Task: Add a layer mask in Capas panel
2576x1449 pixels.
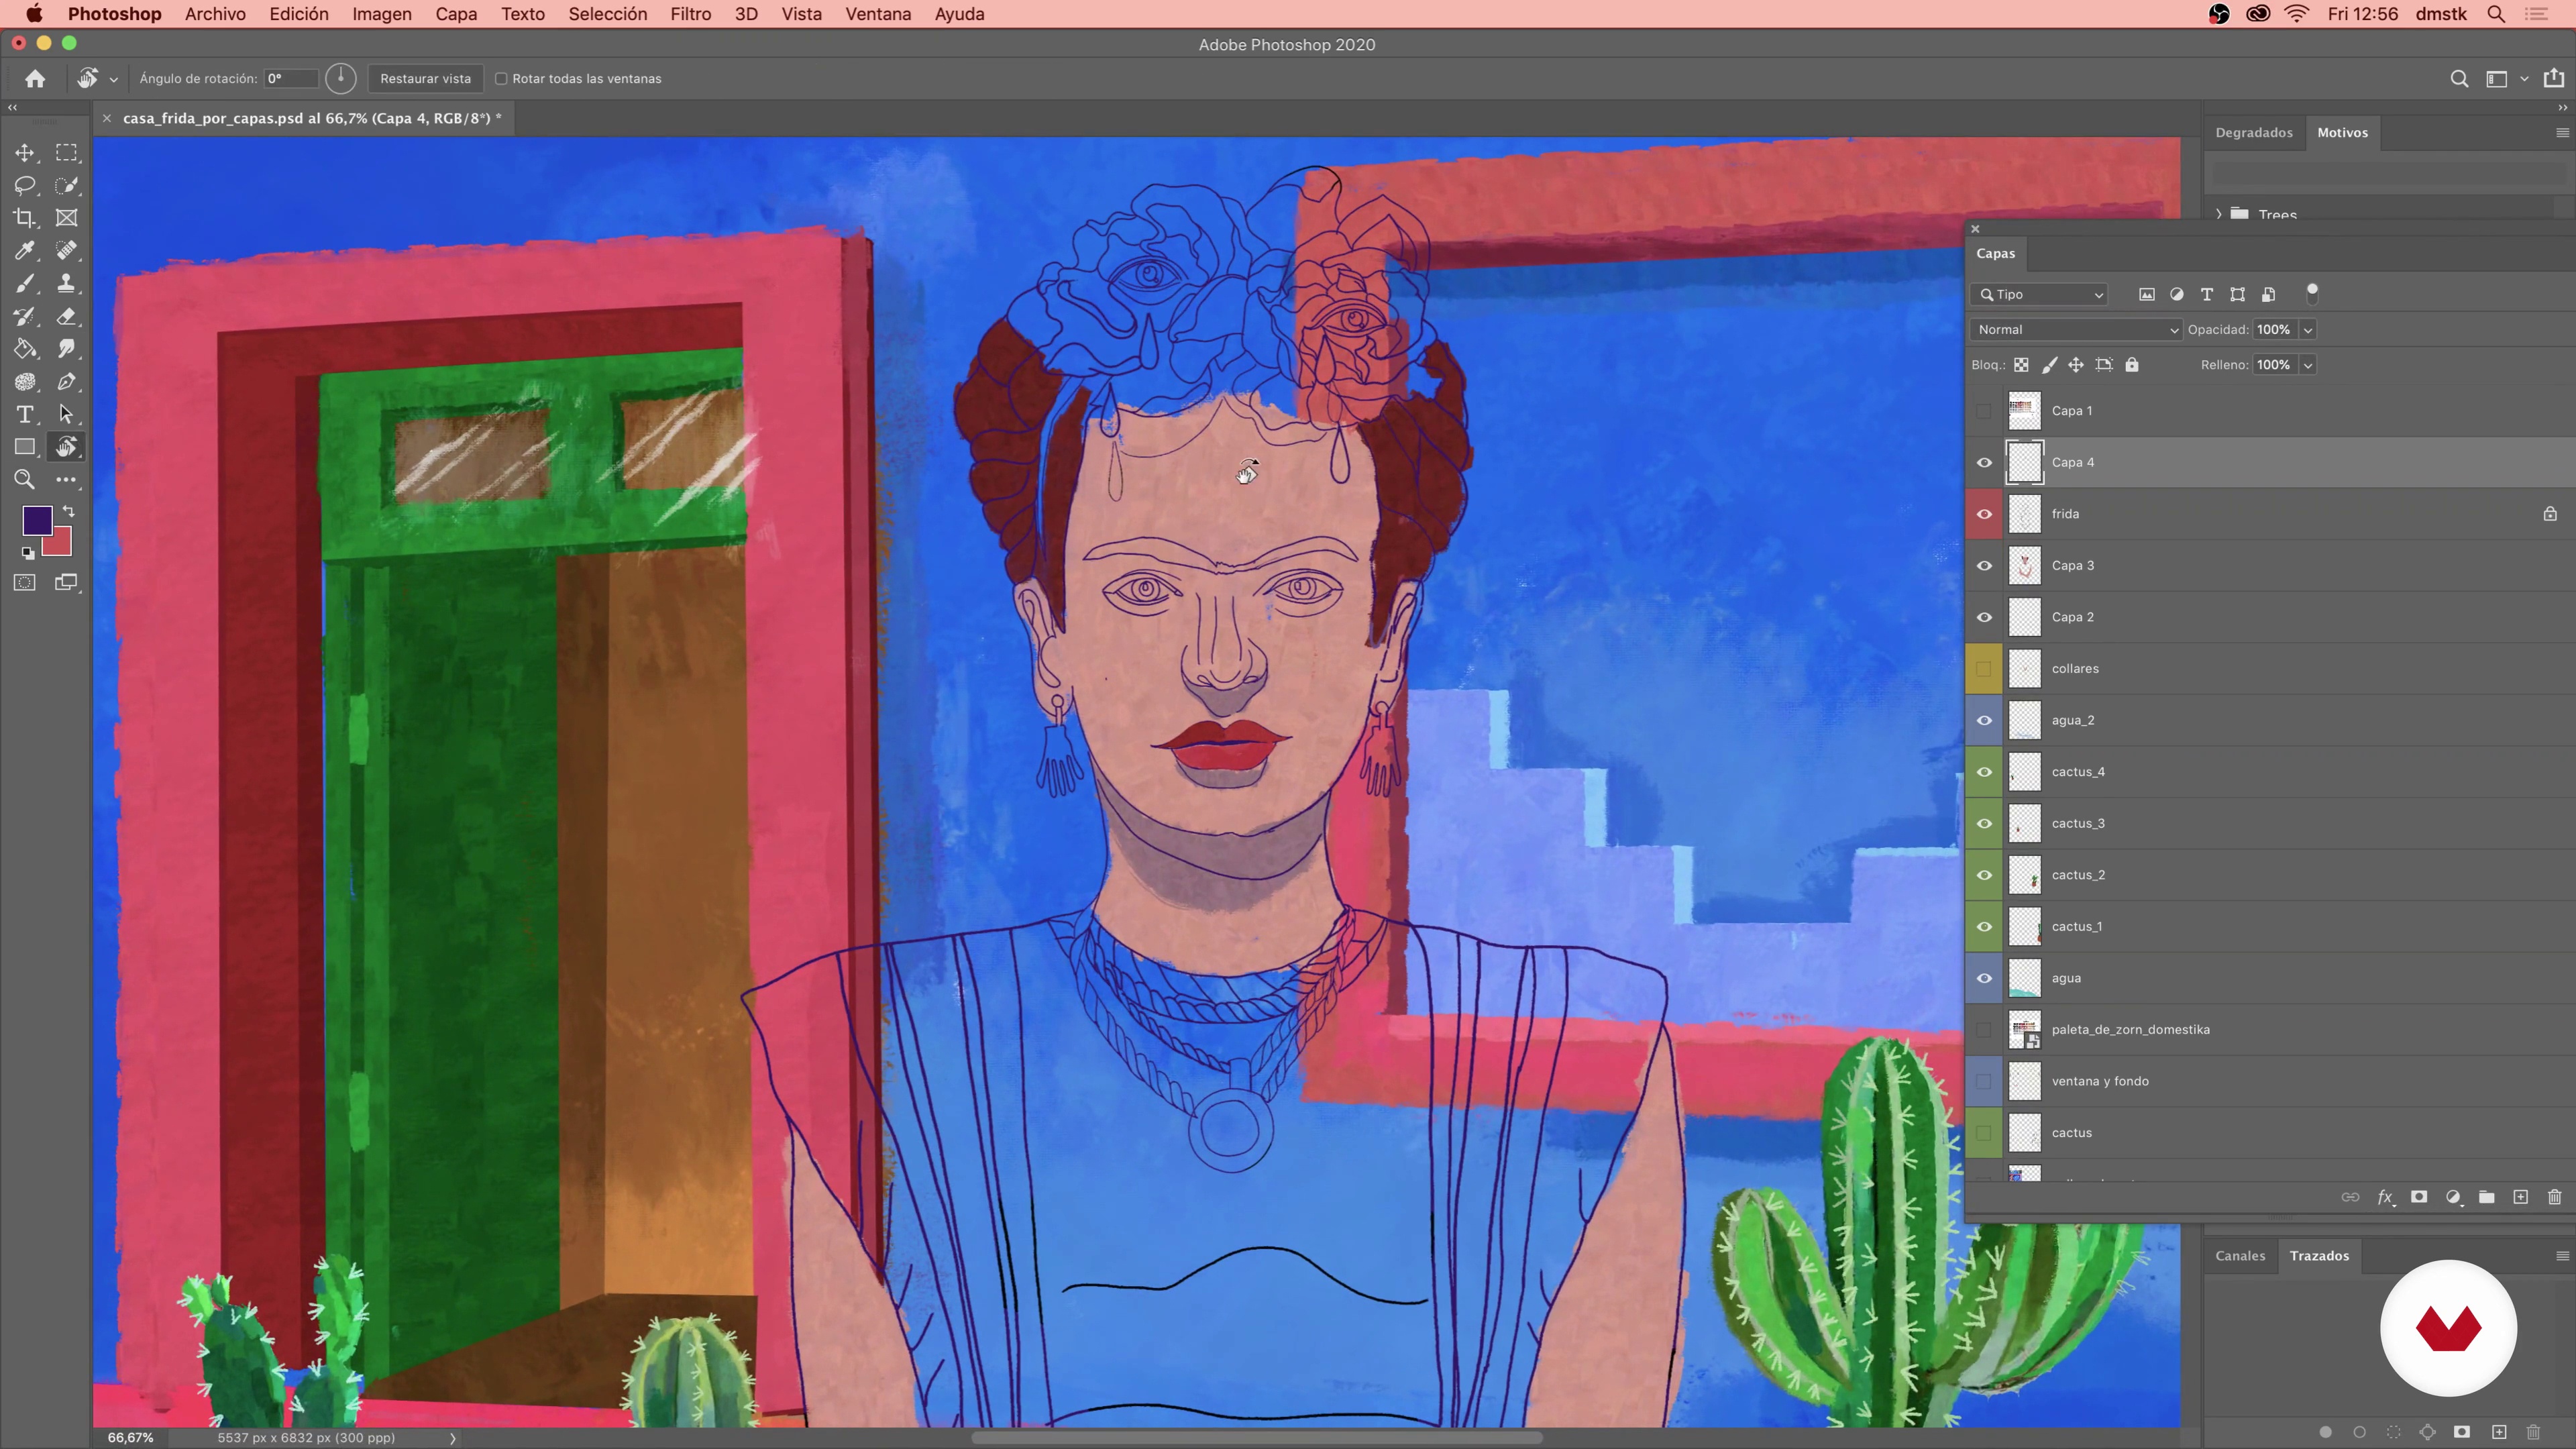Action: pyautogui.click(x=2419, y=1197)
